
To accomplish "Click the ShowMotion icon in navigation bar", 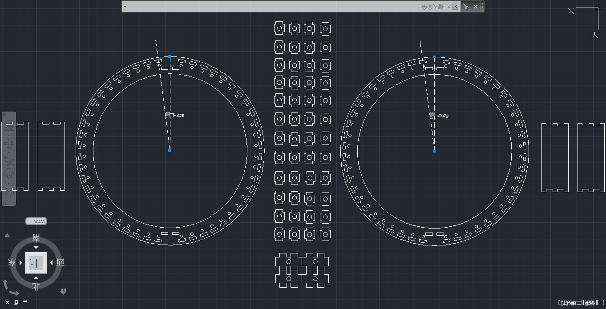I will [9, 128].
